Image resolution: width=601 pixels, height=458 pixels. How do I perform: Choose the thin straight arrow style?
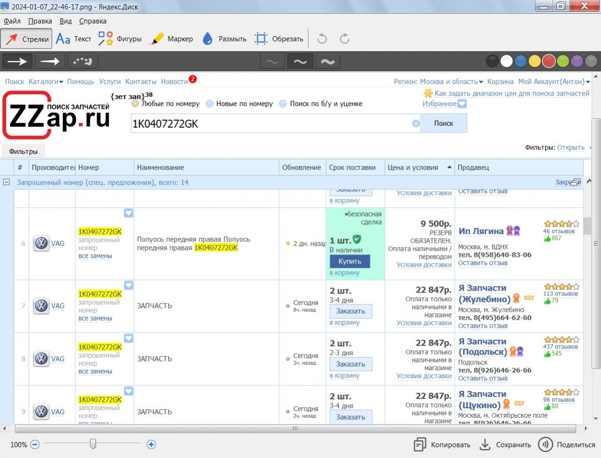point(18,61)
